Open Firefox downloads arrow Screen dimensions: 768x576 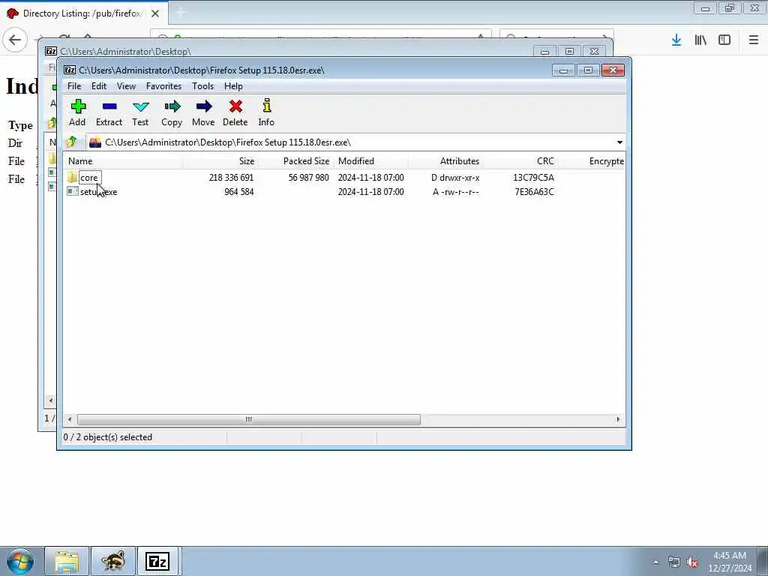coord(676,40)
